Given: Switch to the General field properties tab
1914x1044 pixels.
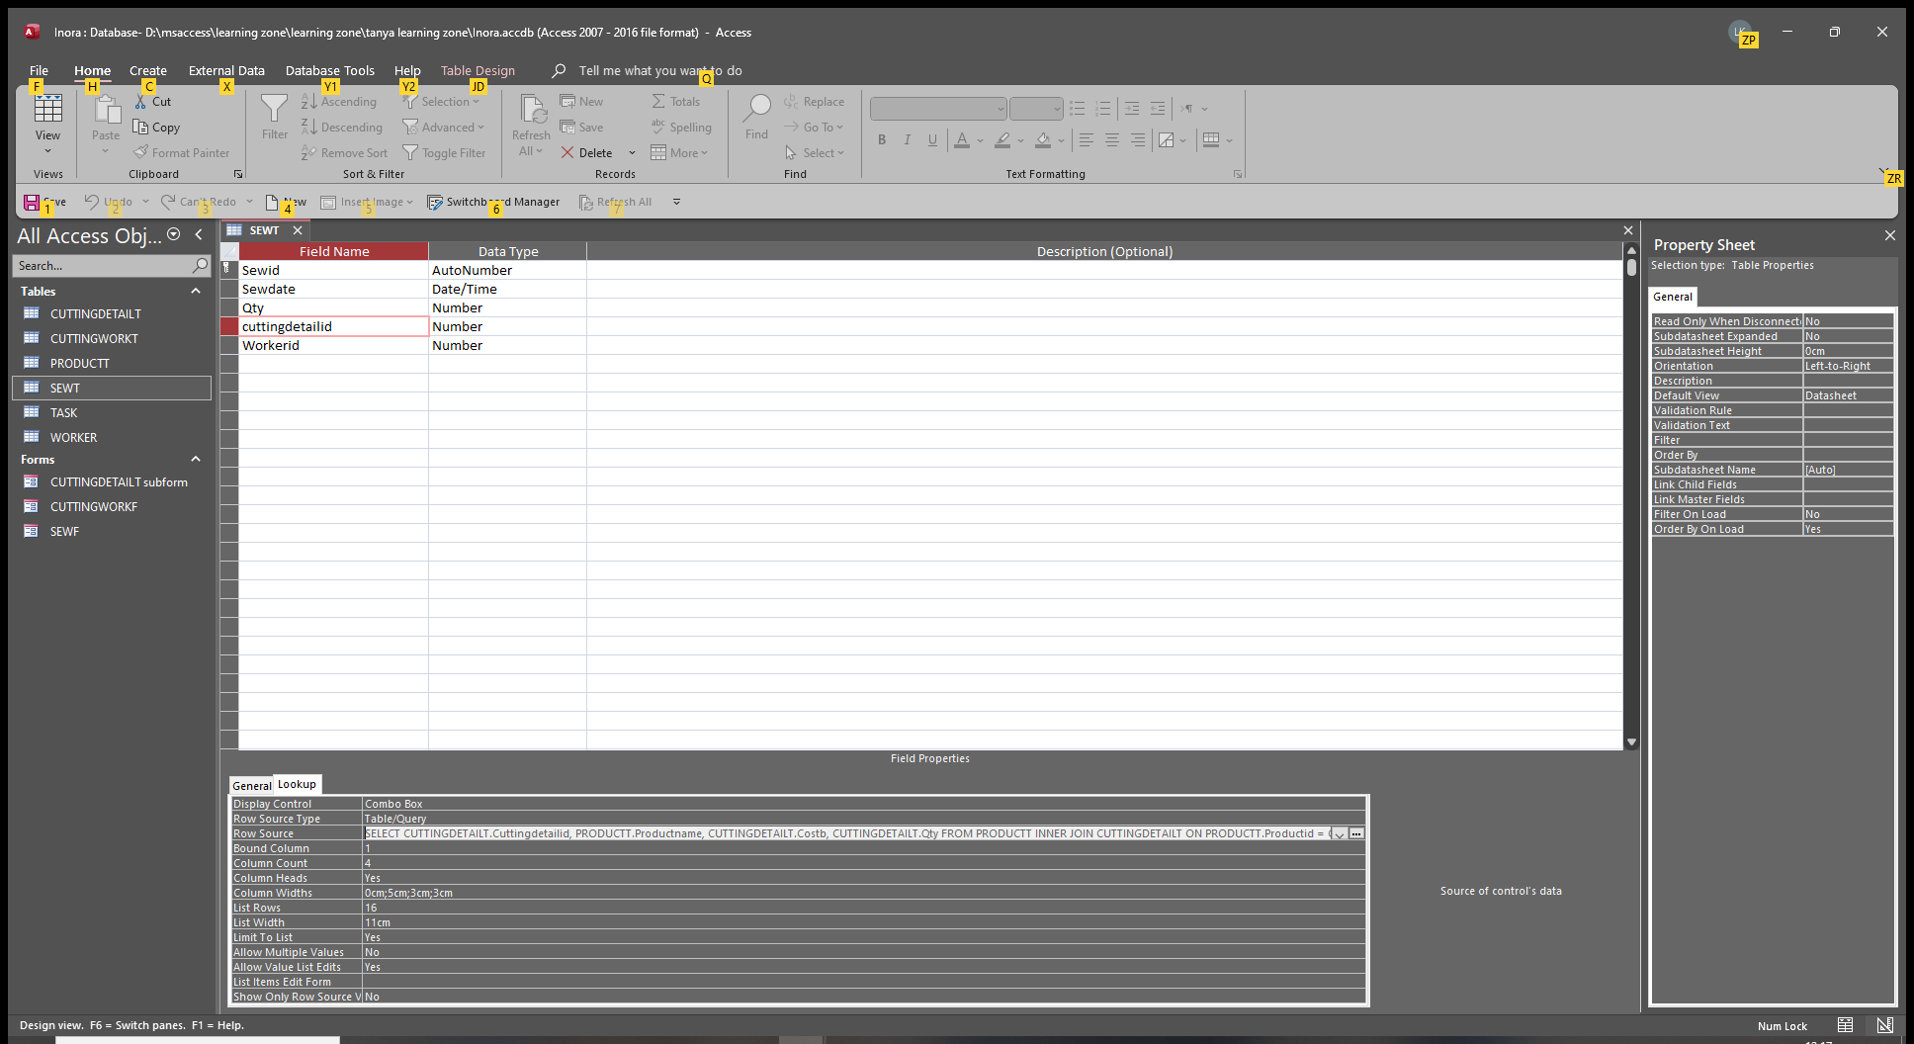Looking at the screenshot, I should tap(251, 786).
